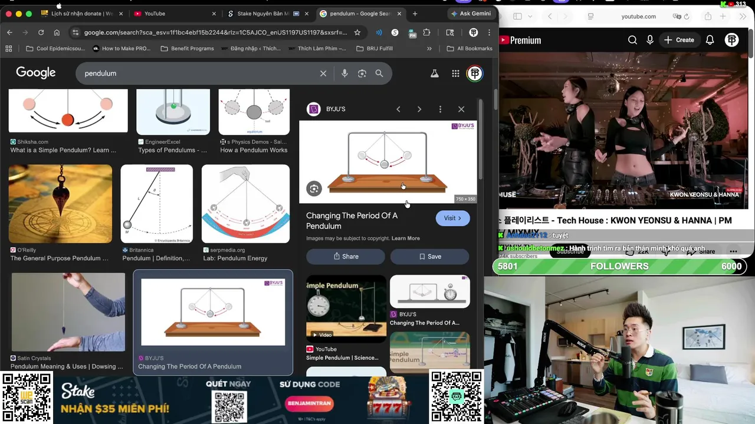
Task: Open Chrome three-dot menu
Action: click(490, 32)
